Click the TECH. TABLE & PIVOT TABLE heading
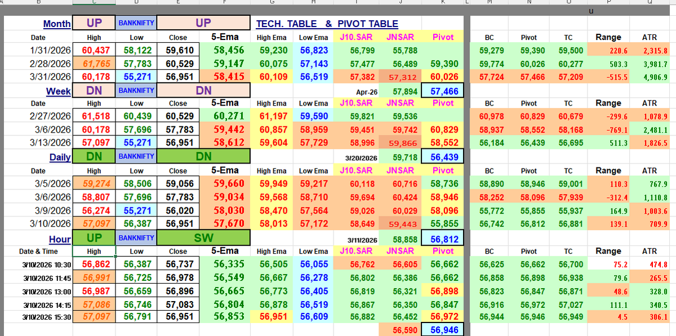The image size is (676, 336). click(x=327, y=24)
